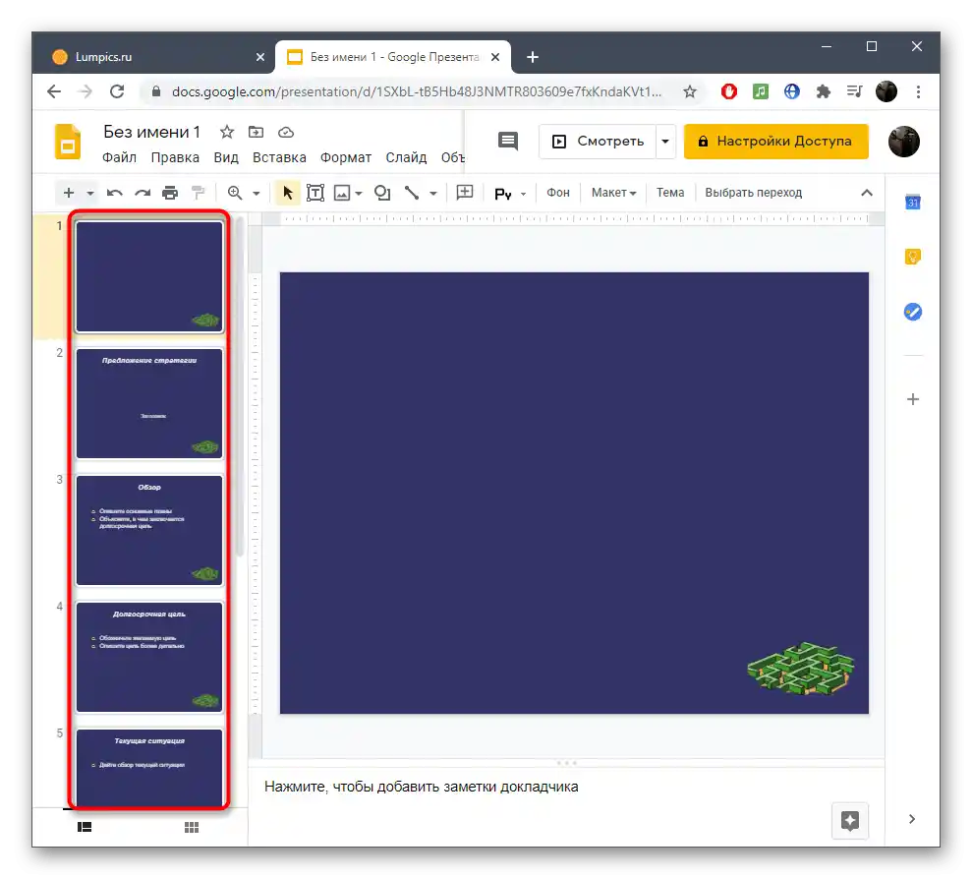
Task: Collapse the menus with the chevron-up
Action: click(x=867, y=193)
